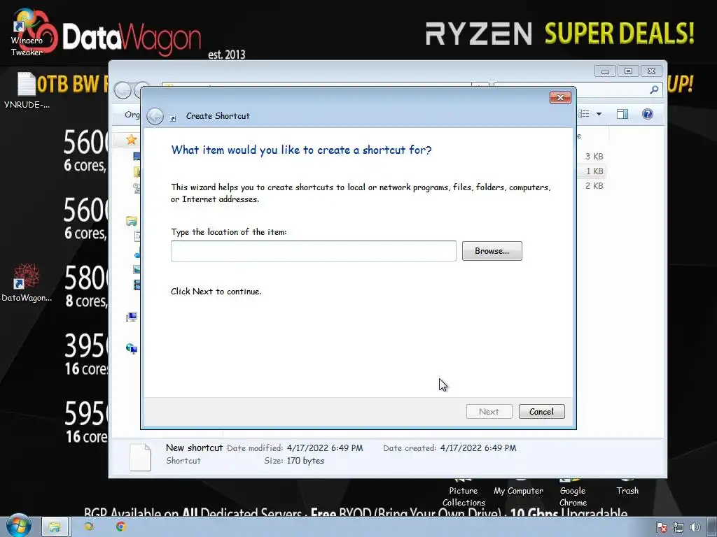Select the Pictures library icon in navigation pane
Viewport: 717px width, 537px height.
[137, 269]
